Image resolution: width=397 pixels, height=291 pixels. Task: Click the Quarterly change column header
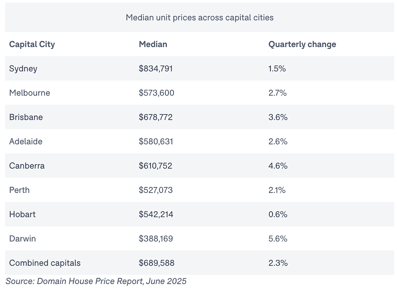pyautogui.click(x=302, y=44)
